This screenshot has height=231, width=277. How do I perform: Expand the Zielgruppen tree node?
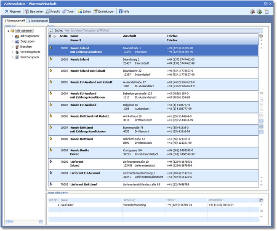[12, 41]
